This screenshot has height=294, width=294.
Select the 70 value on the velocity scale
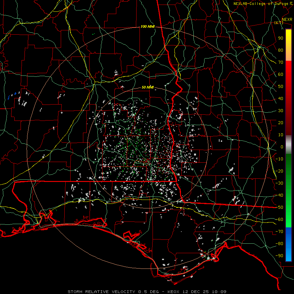point(281,62)
